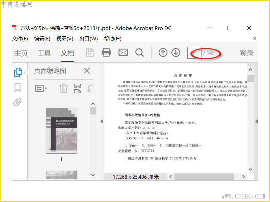Click the 内容提要 heading in document
The width and height of the screenshot is (270, 202).
point(183,76)
